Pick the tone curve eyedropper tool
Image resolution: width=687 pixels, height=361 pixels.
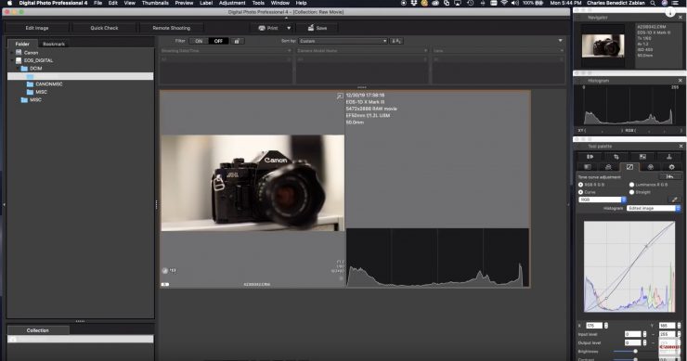pyautogui.click(x=675, y=200)
